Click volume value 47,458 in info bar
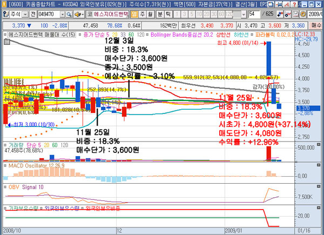324x235 pixels. [x=90, y=25]
